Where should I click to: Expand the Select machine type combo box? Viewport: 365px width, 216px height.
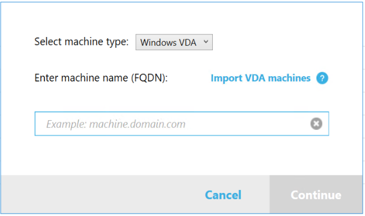174,42
